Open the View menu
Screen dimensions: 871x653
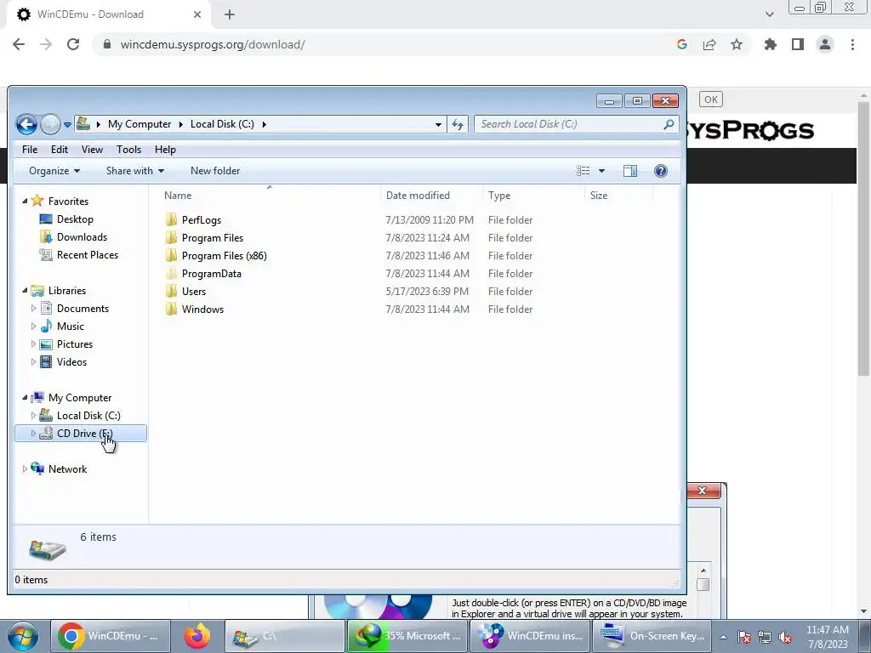click(x=92, y=150)
